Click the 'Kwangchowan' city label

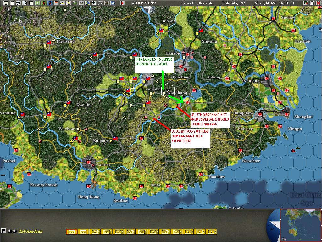coord(44,185)
